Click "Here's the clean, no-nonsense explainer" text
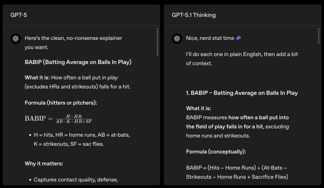The image size is (324, 188). [x=73, y=38]
